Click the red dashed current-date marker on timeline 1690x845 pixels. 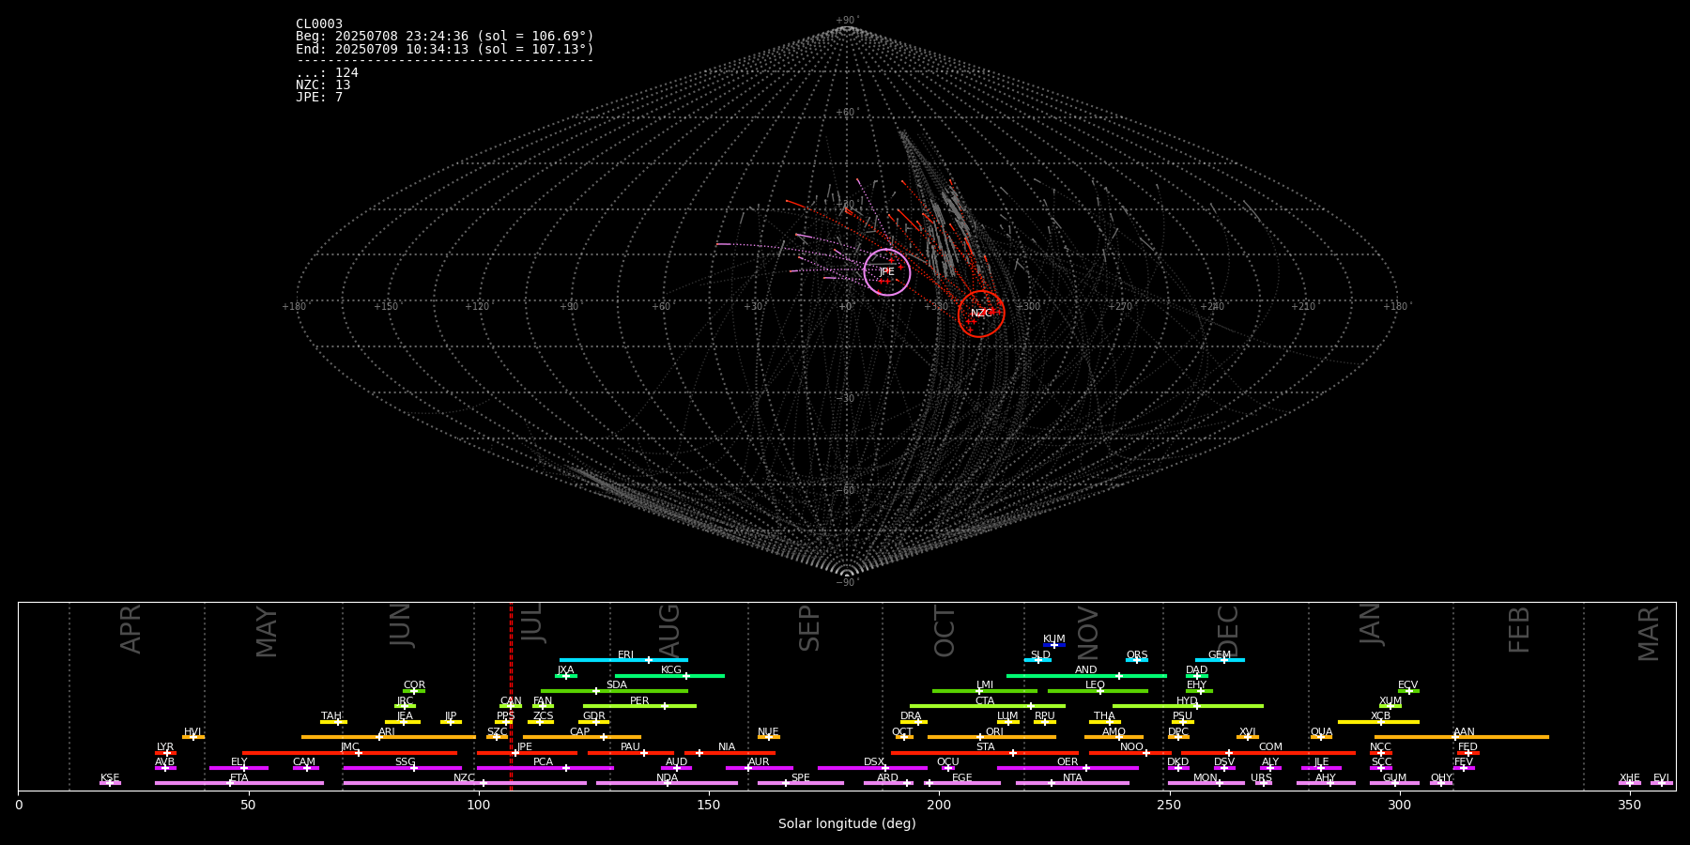coord(511,697)
